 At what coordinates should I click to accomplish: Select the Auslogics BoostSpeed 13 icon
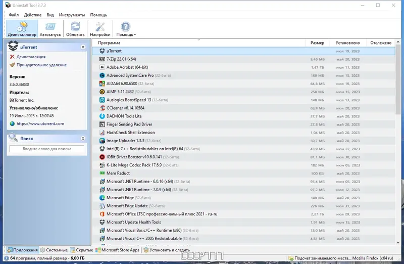coord(102,100)
